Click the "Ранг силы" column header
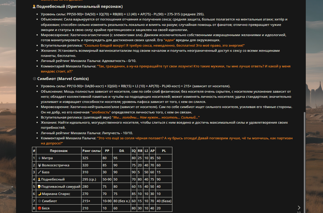The height and width of the screenshot is (213, 323). [91, 151]
